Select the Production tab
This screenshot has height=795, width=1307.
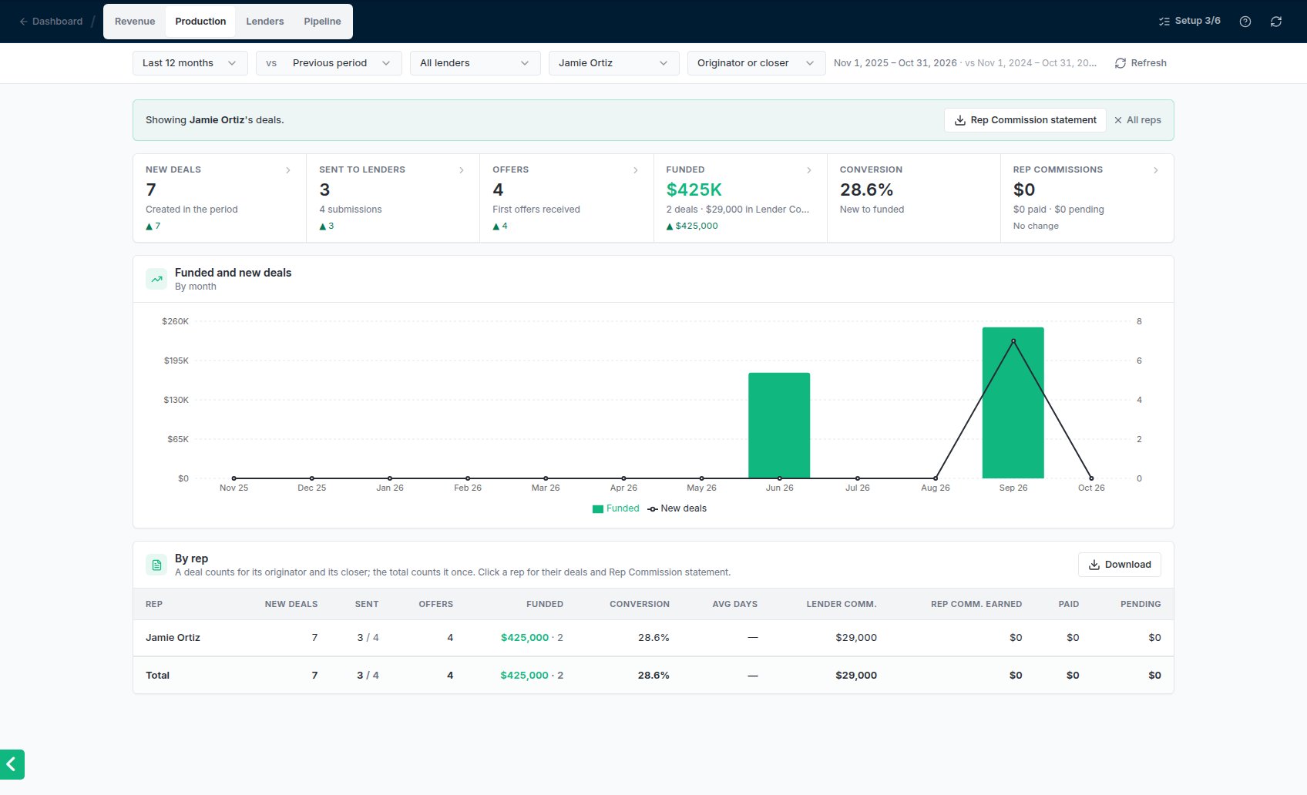point(200,22)
